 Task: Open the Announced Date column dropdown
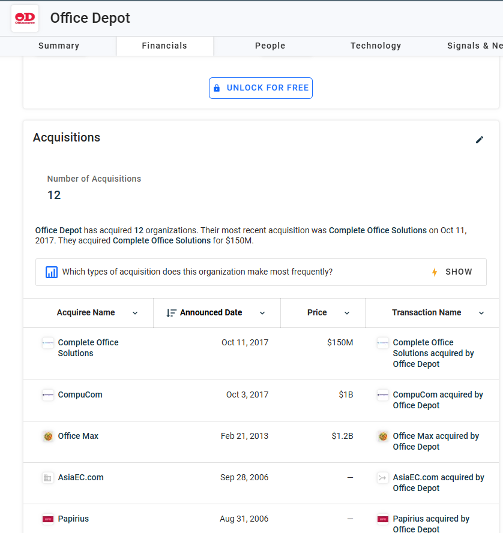262,313
